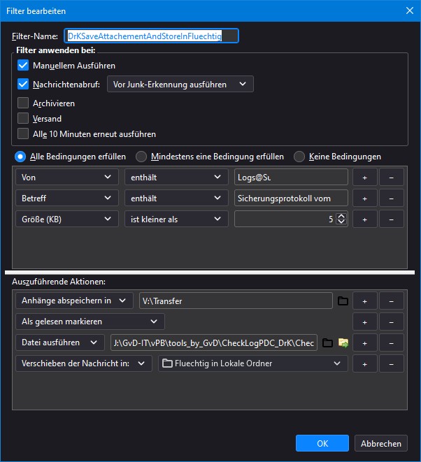The image size is (421, 462).
Task: Remove the Verschieben der Nachricht action
Action: 391,363
